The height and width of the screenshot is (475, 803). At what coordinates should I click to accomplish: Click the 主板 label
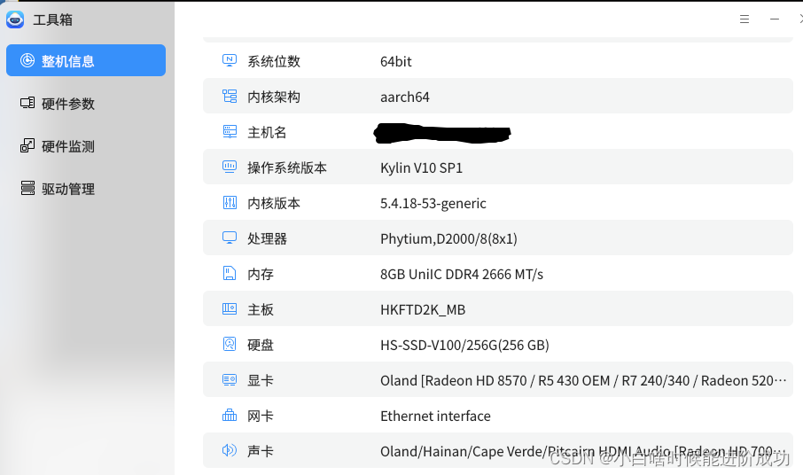click(x=261, y=309)
